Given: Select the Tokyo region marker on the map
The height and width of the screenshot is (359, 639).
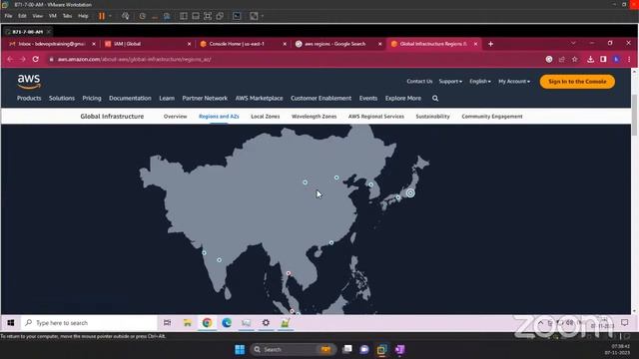Looking at the screenshot, I should (410, 193).
